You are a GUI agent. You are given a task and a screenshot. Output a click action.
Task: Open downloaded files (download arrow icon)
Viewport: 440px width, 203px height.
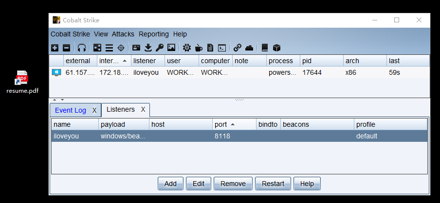148,48
